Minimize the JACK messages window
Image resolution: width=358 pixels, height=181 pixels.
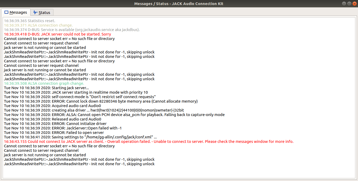(x=344, y=3)
